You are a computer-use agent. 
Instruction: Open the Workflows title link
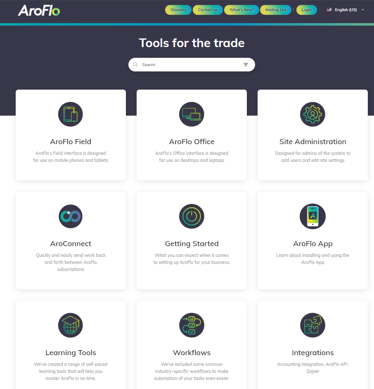(x=192, y=353)
